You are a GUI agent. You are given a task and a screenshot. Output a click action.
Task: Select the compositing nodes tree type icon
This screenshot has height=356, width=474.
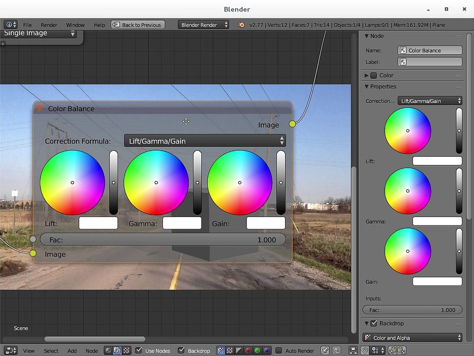[118, 351]
